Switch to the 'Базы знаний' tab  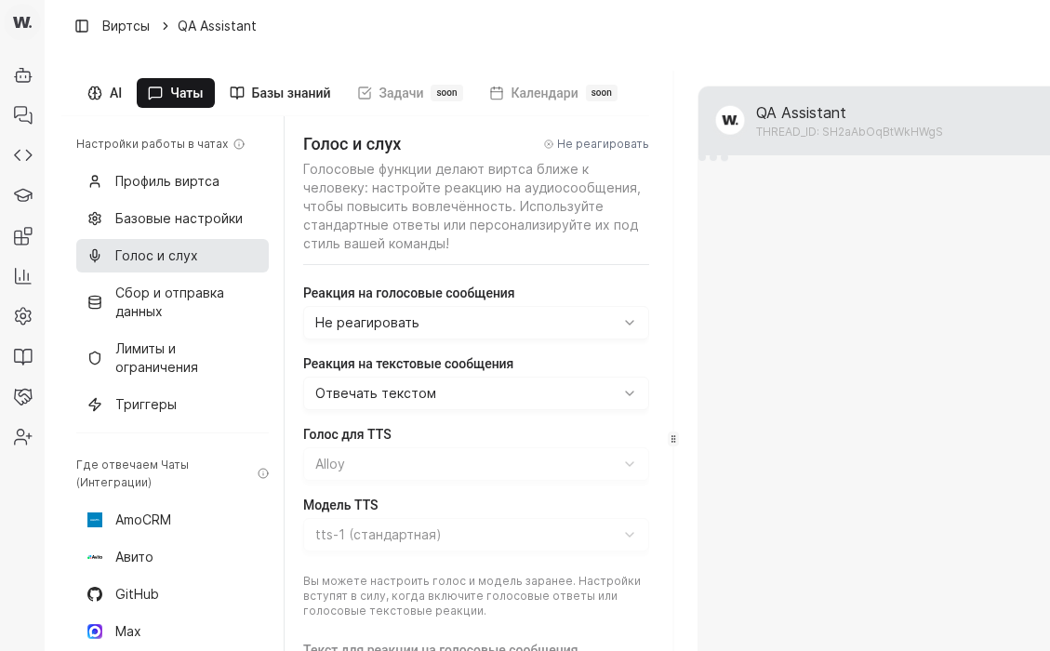(280, 93)
